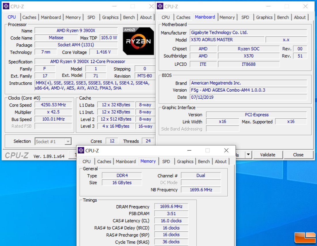
Task: Click the Threads count value 24
Action: tap(148, 141)
